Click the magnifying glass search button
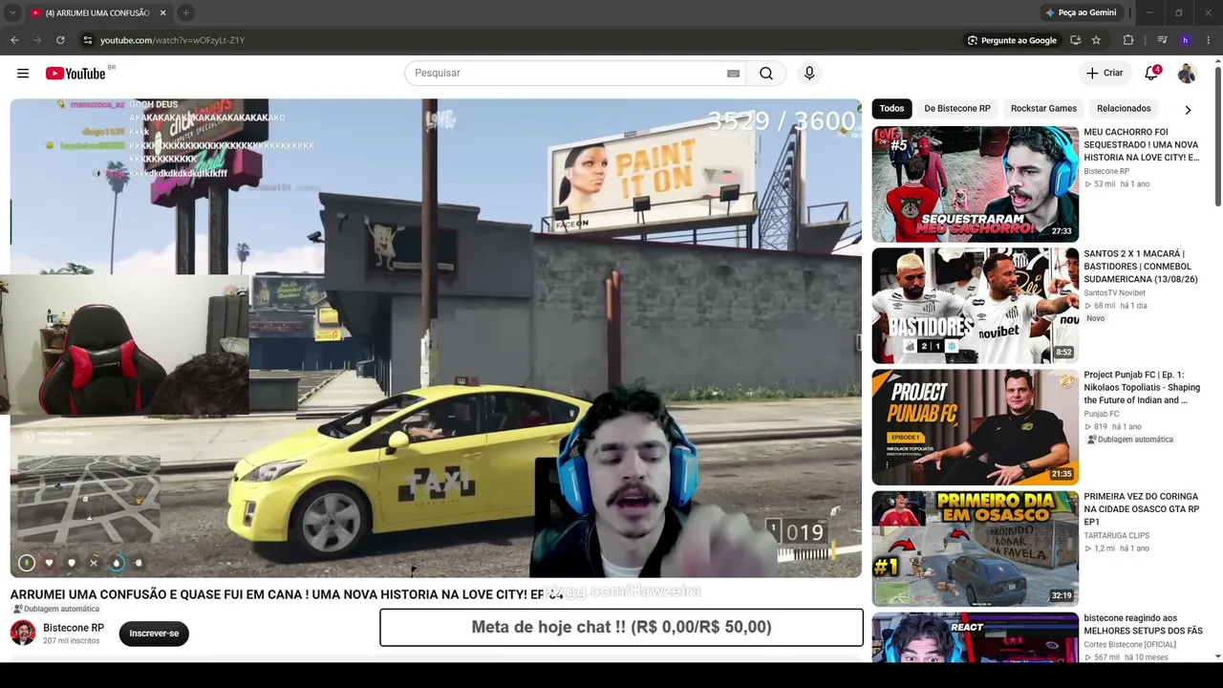 (766, 74)
